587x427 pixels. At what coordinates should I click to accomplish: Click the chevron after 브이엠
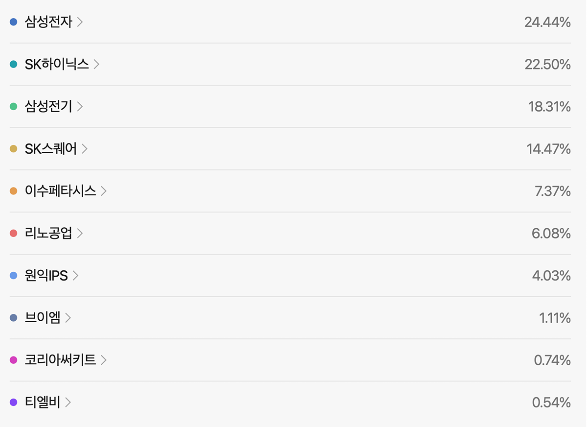tap(68, 318)
